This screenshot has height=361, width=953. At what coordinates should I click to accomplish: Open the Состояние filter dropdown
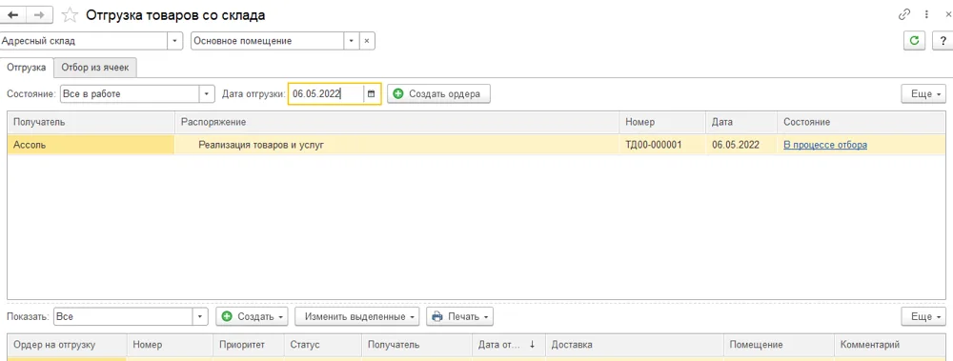[x=208, y=94]
